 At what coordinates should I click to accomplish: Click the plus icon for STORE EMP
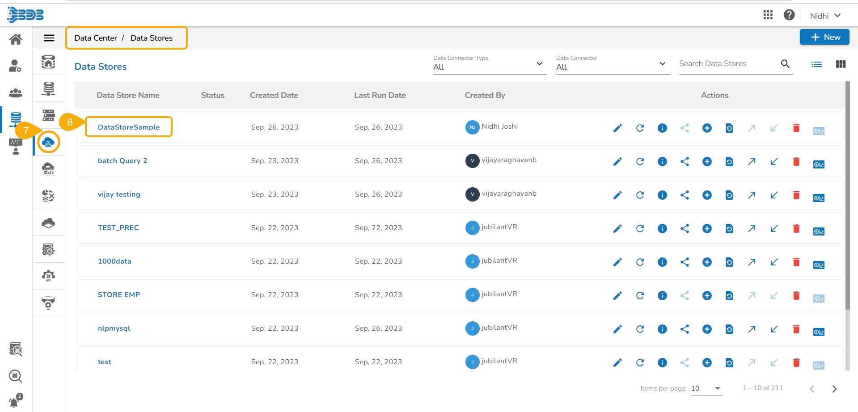coord(707,296)
